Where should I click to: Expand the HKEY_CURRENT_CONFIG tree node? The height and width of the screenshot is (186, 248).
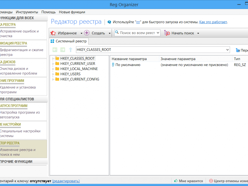(53, 79)
